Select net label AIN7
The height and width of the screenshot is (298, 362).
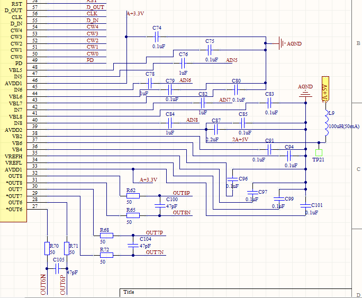click(x=225, y=100)
